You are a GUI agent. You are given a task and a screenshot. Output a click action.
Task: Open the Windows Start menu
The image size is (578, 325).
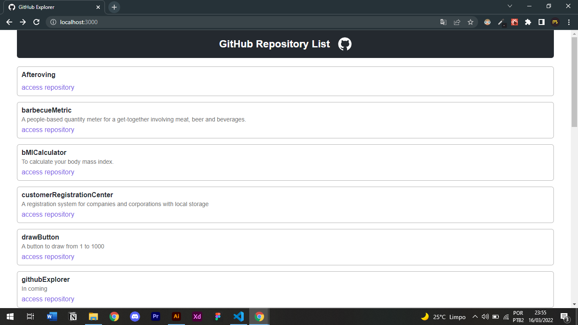click(9, 317)
